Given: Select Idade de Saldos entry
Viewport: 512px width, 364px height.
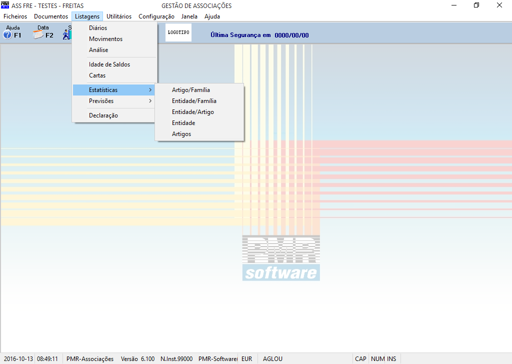Looking at the screenshot, I should point(114,64).
